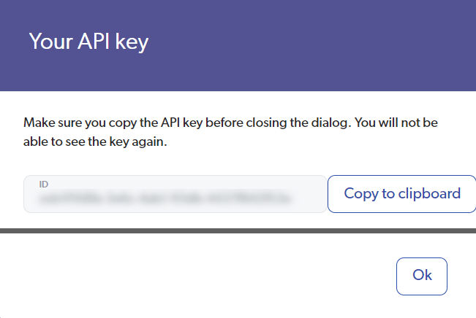
Task: Dismiss the API key dialog via Ok
Action: (x=422, y=276)
